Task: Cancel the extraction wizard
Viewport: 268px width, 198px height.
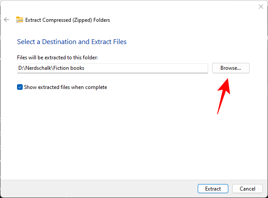Action: pos(247,189)
